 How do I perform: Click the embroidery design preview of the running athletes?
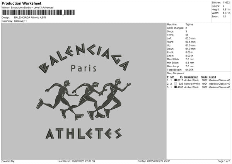(x=84, y=99)
